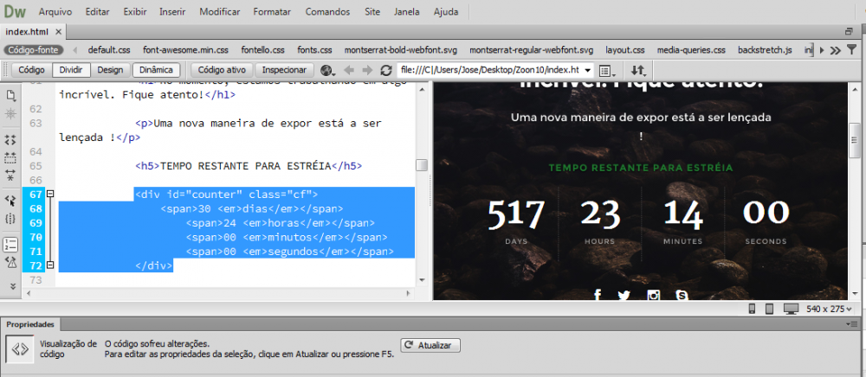Select the Propriedades panel tab
866x377 pixels.
coord(30,324)
